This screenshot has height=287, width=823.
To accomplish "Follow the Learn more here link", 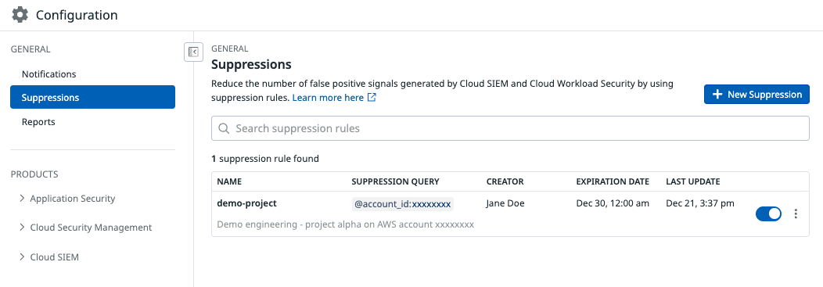I will point(328,98).
